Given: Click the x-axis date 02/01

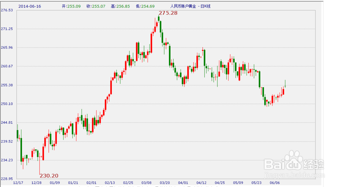Looking at the screenshot, I should click(x=92, y=183).
